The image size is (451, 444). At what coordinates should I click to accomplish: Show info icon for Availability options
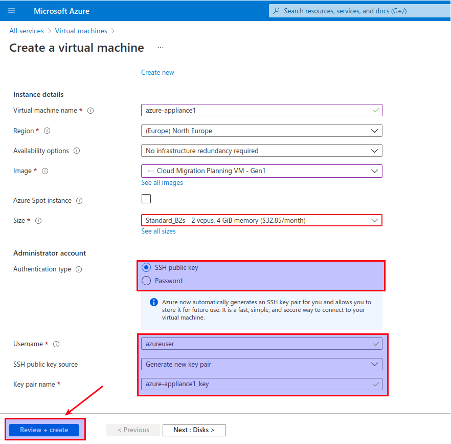coord(77,151)
